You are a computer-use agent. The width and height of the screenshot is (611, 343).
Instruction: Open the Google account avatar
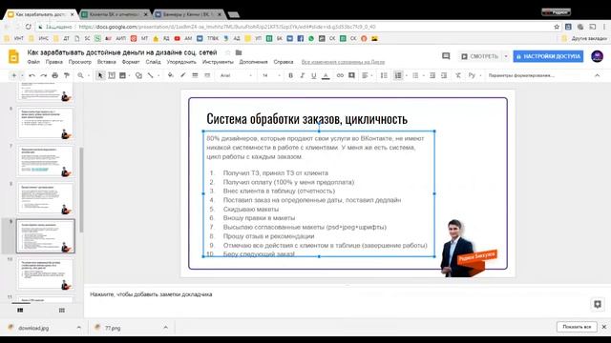[x=598, y=56]
